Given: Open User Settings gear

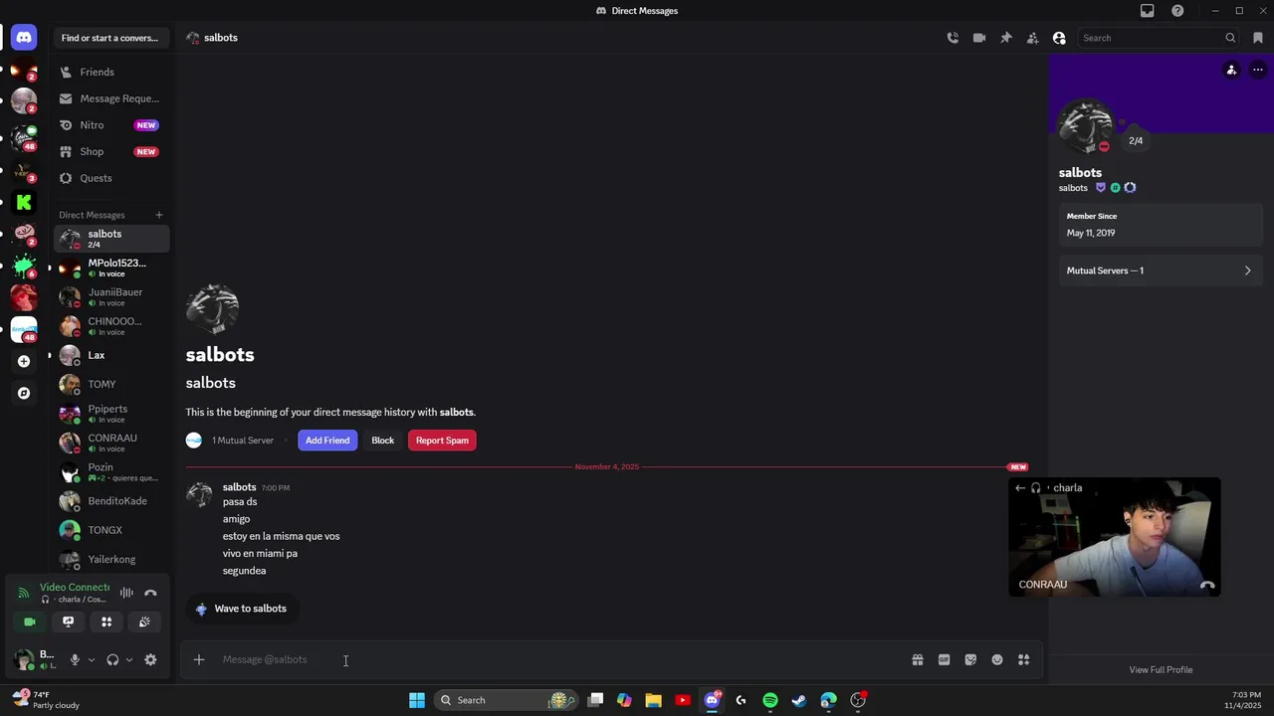Looking at the screenshot, I should point(150,659).
